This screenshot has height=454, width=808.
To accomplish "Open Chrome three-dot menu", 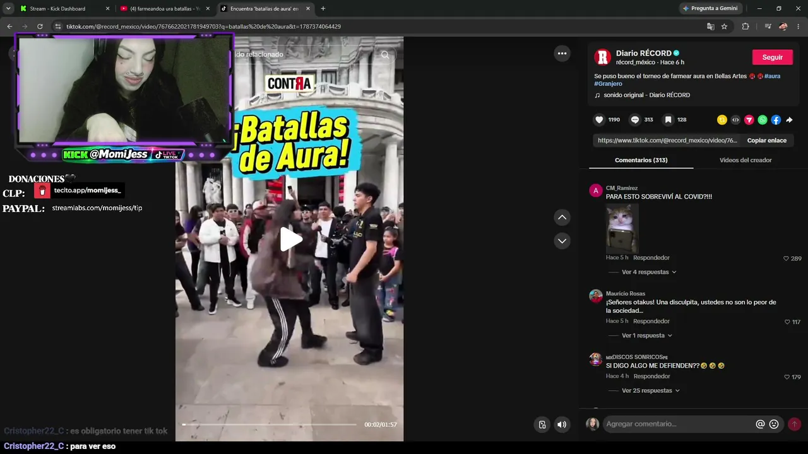I will tap(799, 26).
